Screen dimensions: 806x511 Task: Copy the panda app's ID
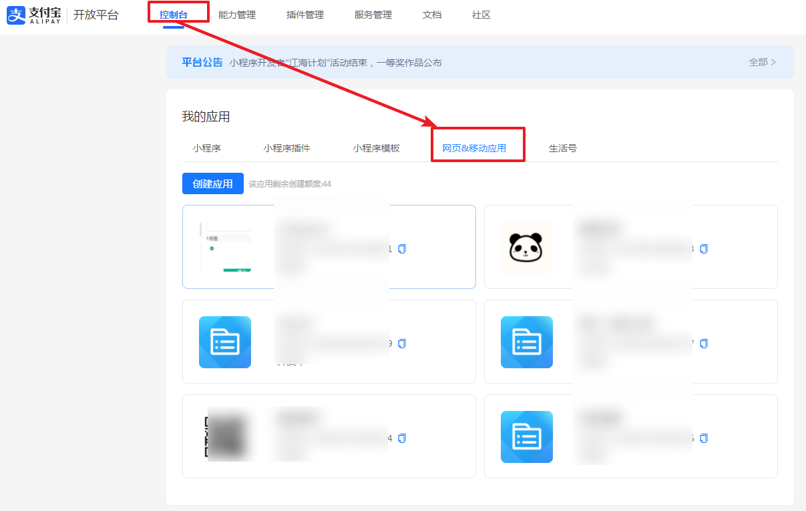[x=704, y=249]
